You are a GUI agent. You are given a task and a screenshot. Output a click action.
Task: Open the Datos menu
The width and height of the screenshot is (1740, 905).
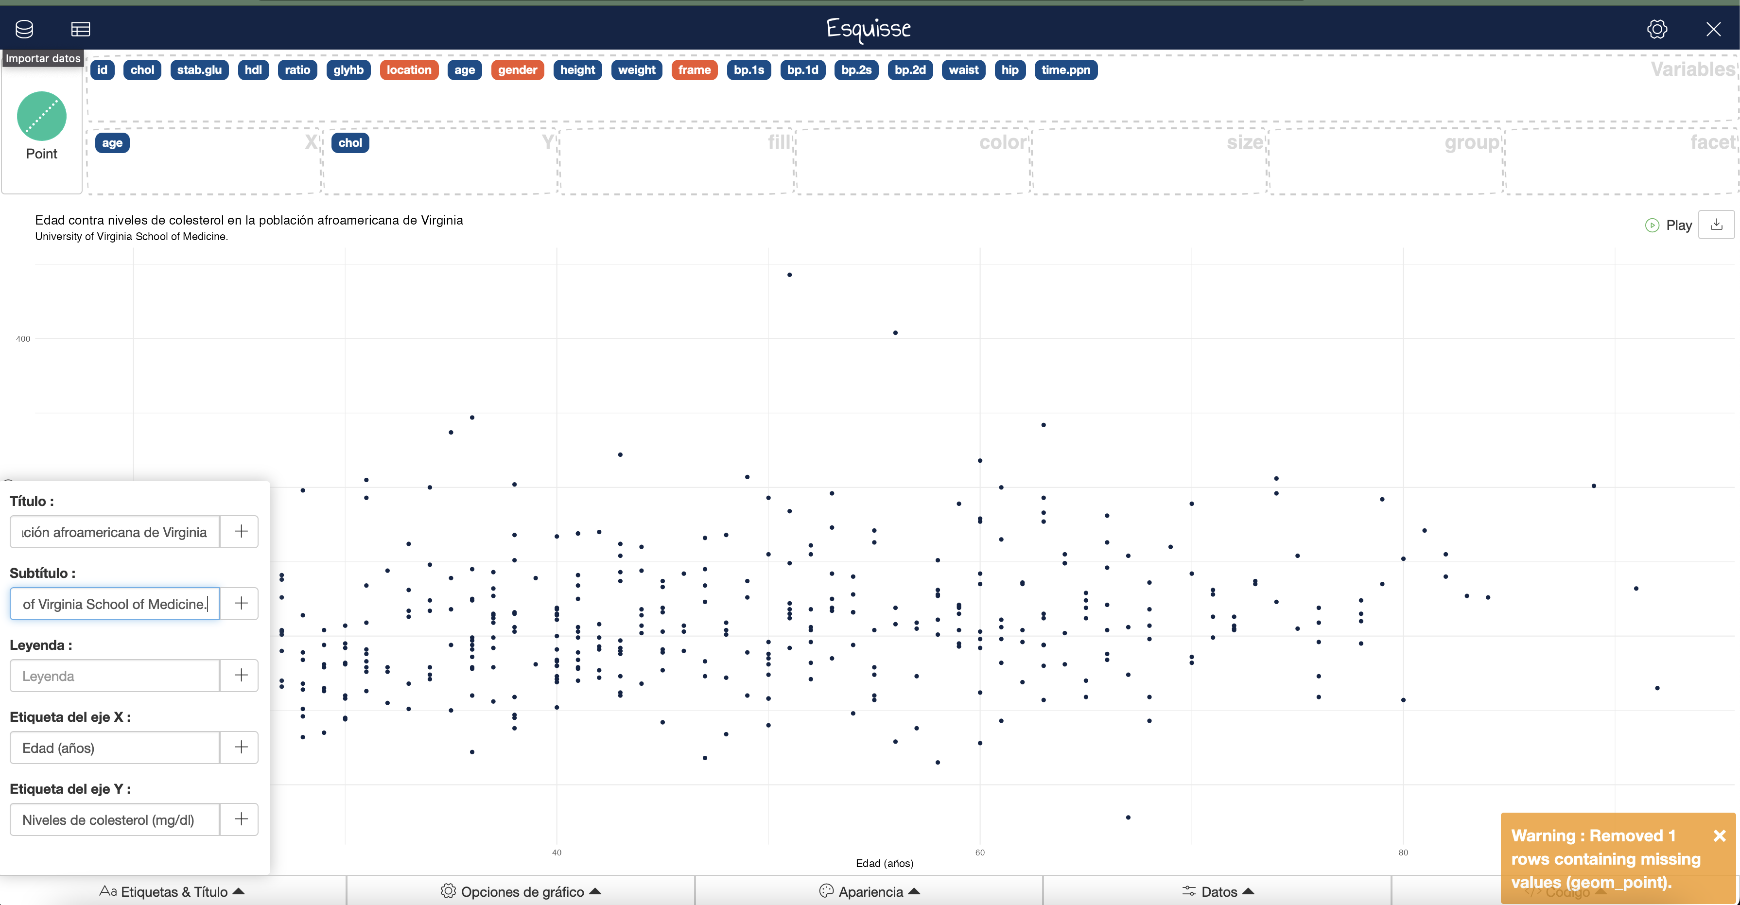click(1218, 891)
